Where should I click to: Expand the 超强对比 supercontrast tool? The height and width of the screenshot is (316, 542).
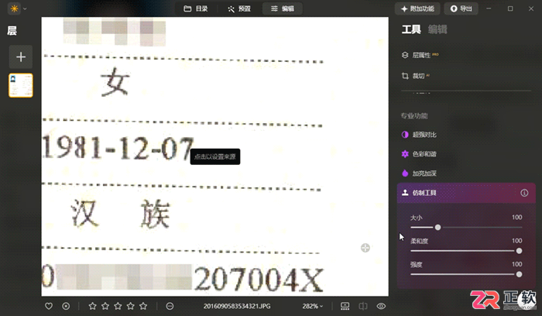pos(420,135)
